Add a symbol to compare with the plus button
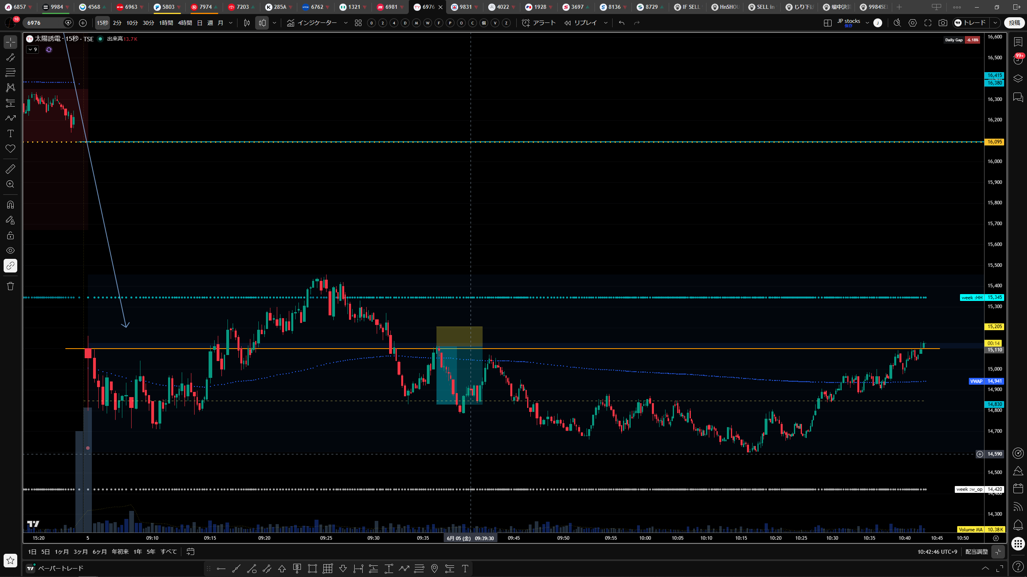Image resolution: width=1027 pixels, height=577 pixels. [x=83, y=23]
